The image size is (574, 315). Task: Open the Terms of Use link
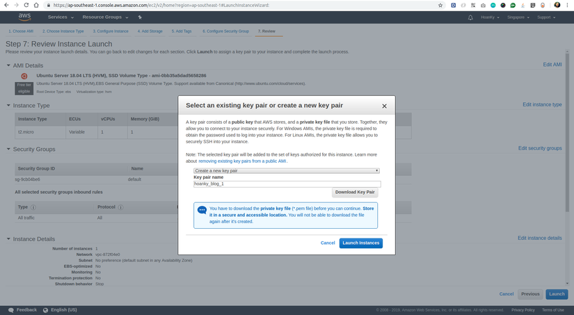552,310
